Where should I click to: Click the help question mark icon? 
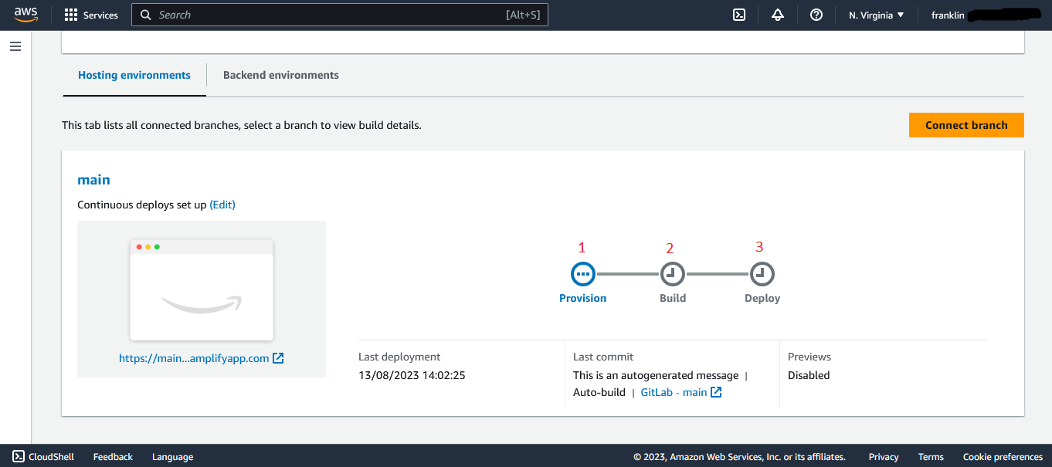point(816,15)
